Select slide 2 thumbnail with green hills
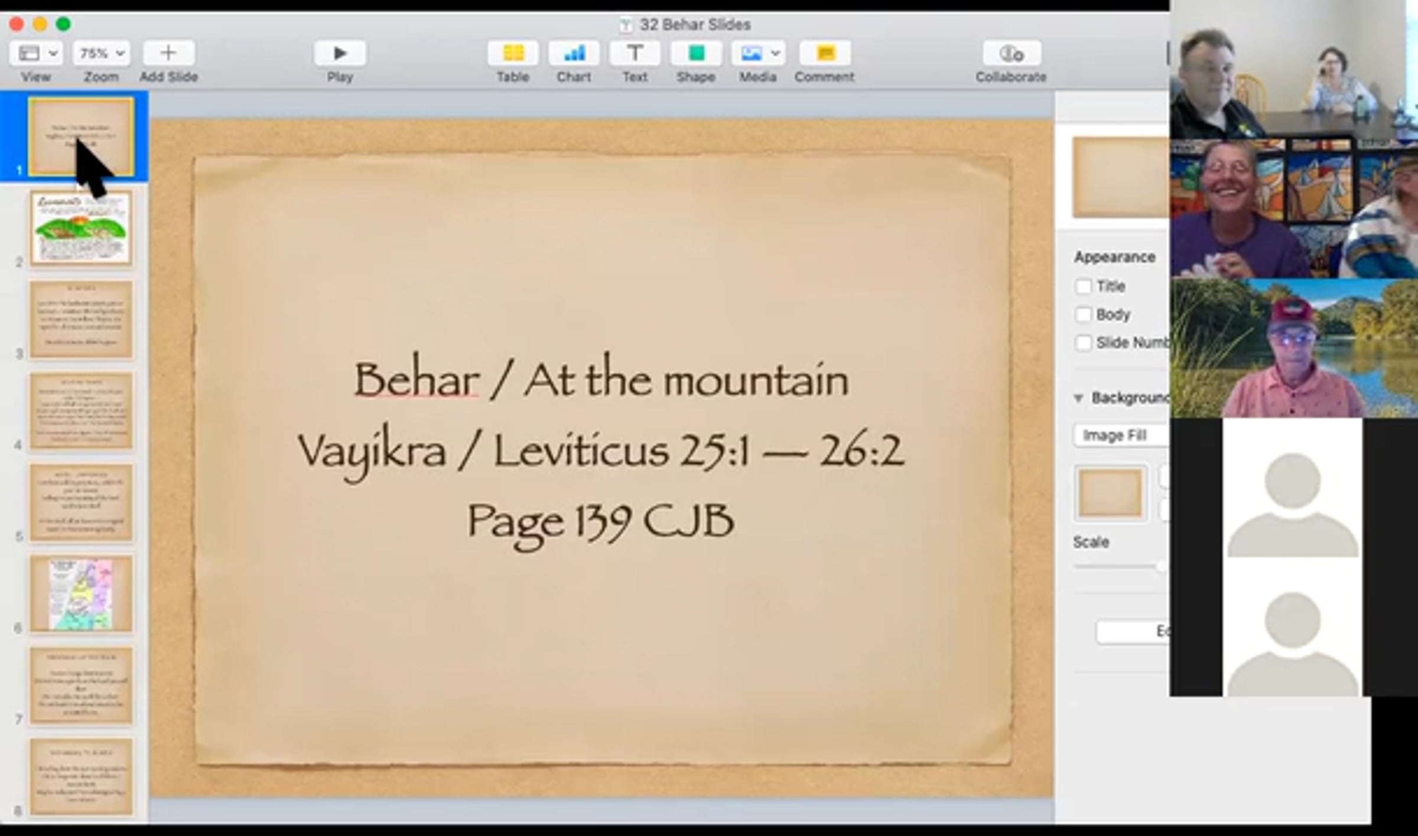 click(81, 228)
